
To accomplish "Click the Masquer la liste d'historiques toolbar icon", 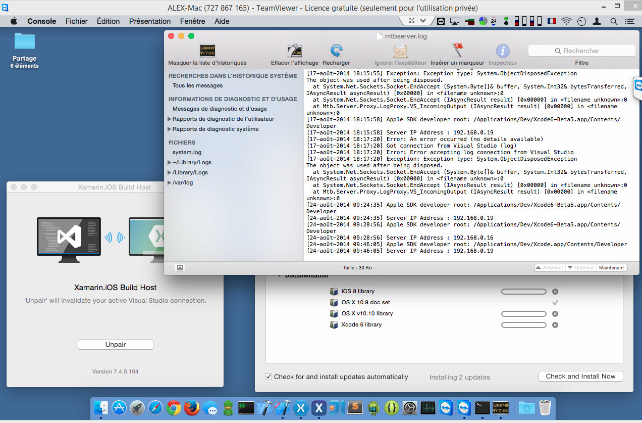I will (207, 51).
